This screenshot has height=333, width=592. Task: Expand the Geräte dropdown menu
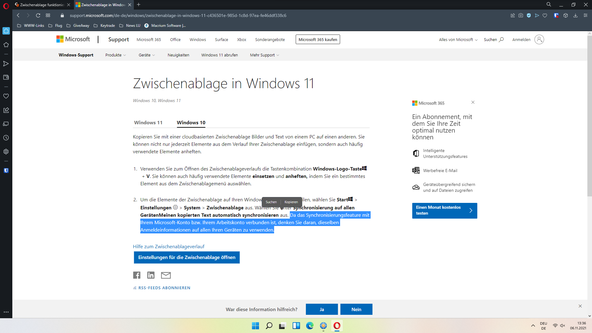click(147, 55)
